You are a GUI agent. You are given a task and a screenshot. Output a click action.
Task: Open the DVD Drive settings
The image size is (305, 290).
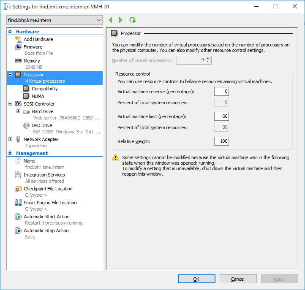coord(42,125)
